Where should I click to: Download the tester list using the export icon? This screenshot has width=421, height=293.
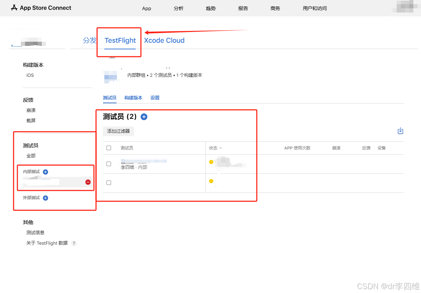coord(400,131)
